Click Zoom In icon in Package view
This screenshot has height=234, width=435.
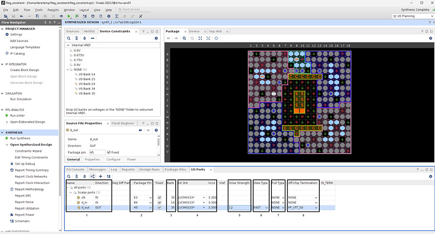[x=184, y=38]
